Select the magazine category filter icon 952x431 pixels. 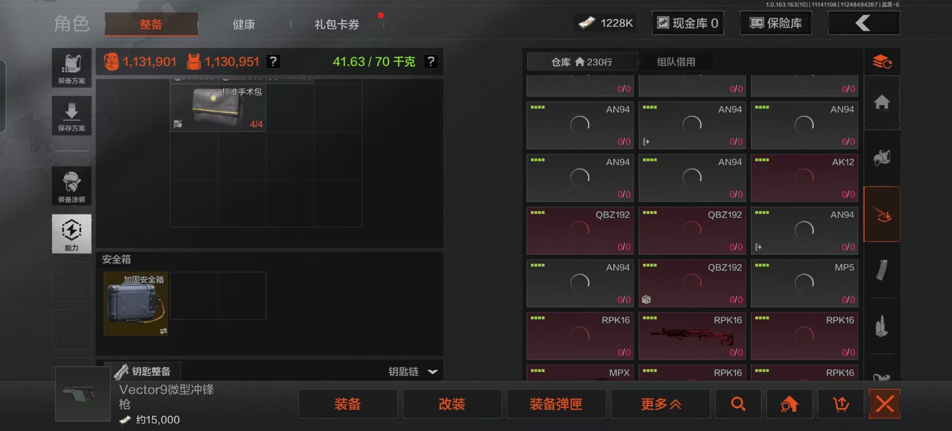point(882,270)
